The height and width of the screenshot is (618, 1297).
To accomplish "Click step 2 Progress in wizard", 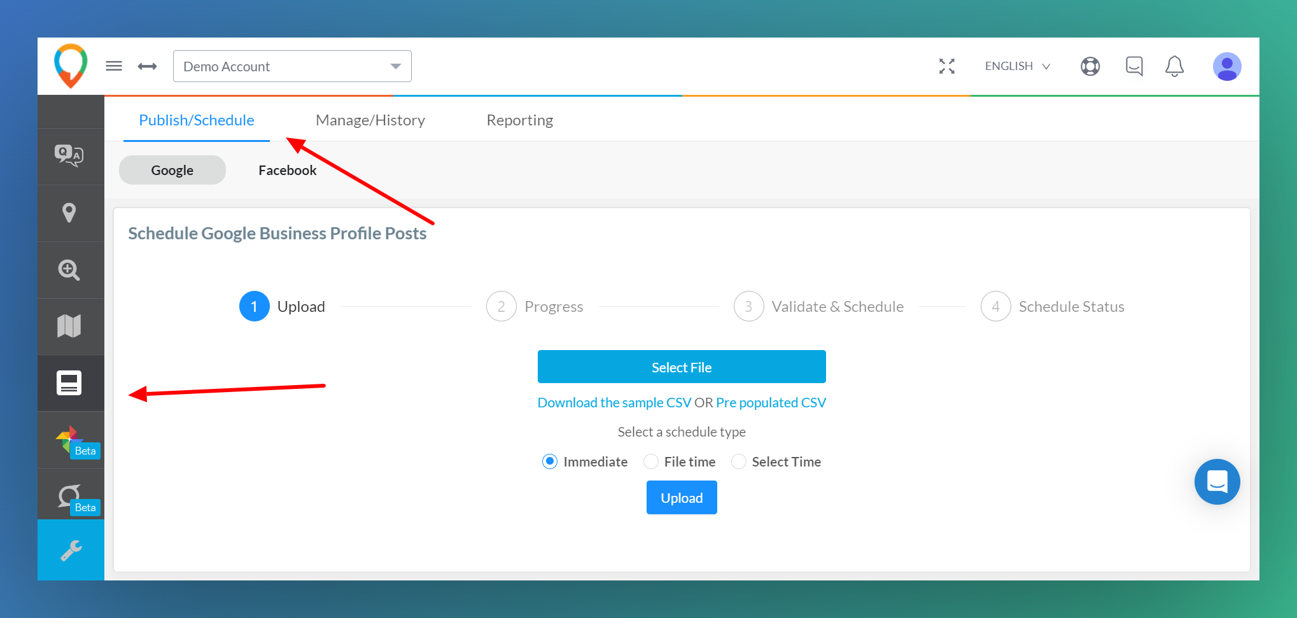I will point(535,307).
